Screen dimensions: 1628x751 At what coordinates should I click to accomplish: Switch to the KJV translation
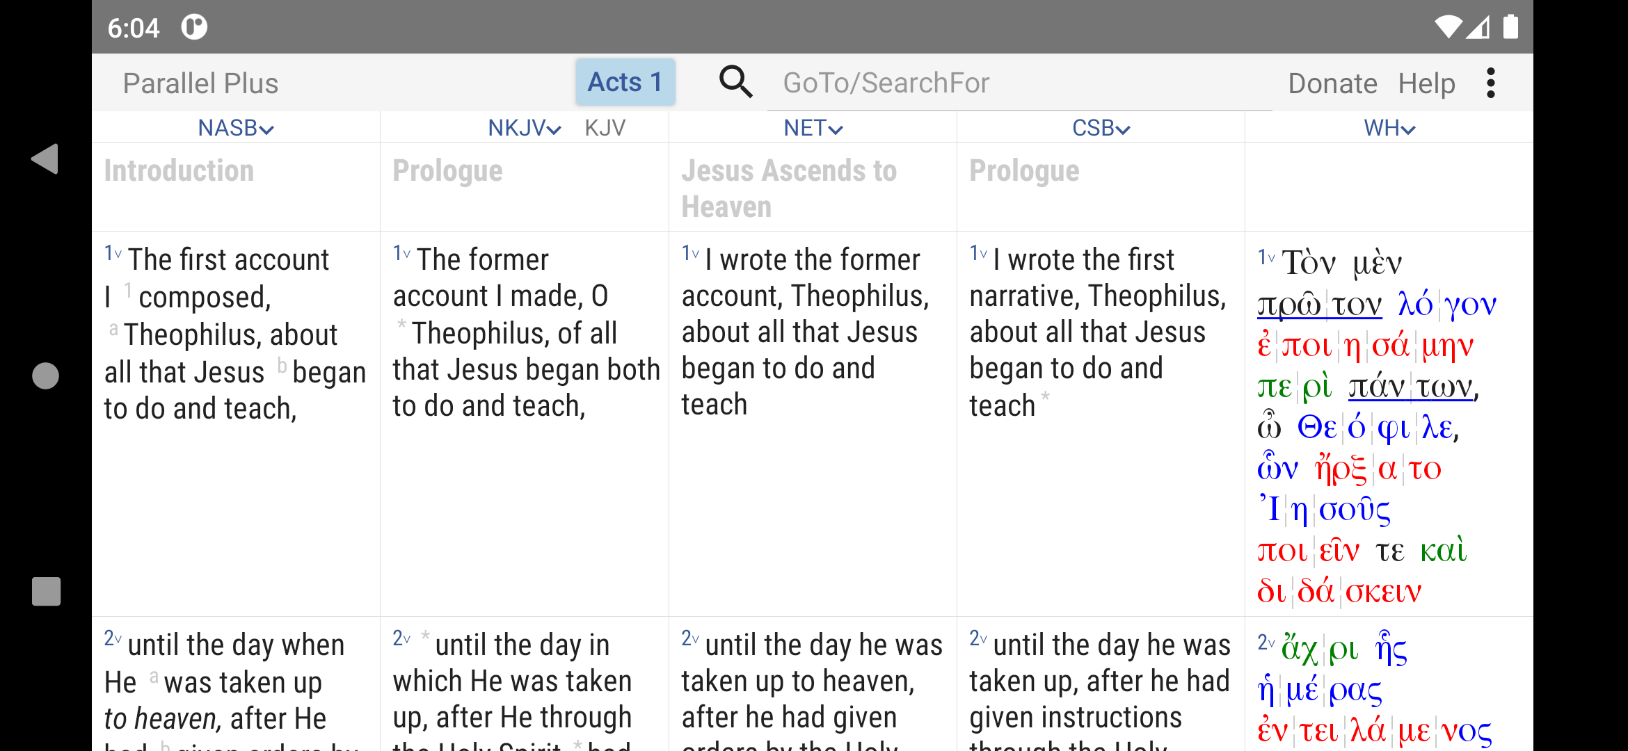point(605,128)
